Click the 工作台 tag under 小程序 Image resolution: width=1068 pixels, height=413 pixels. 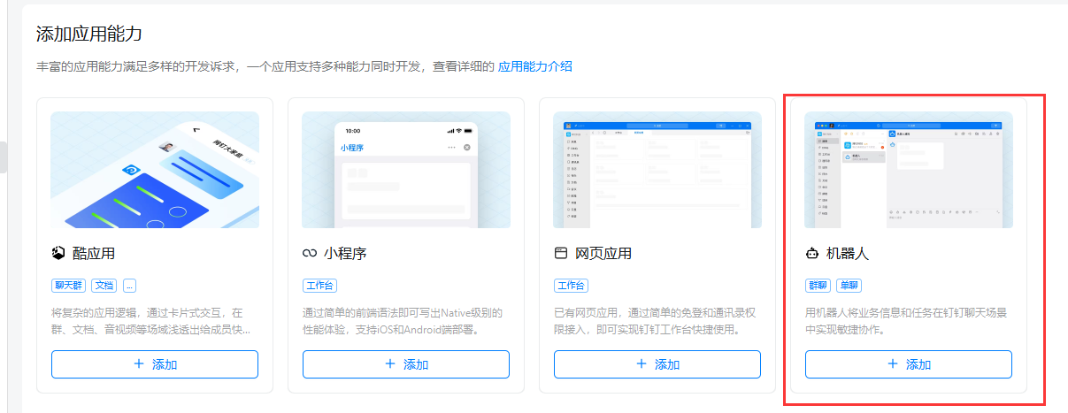pyautogui.click(x=319, y=286)
